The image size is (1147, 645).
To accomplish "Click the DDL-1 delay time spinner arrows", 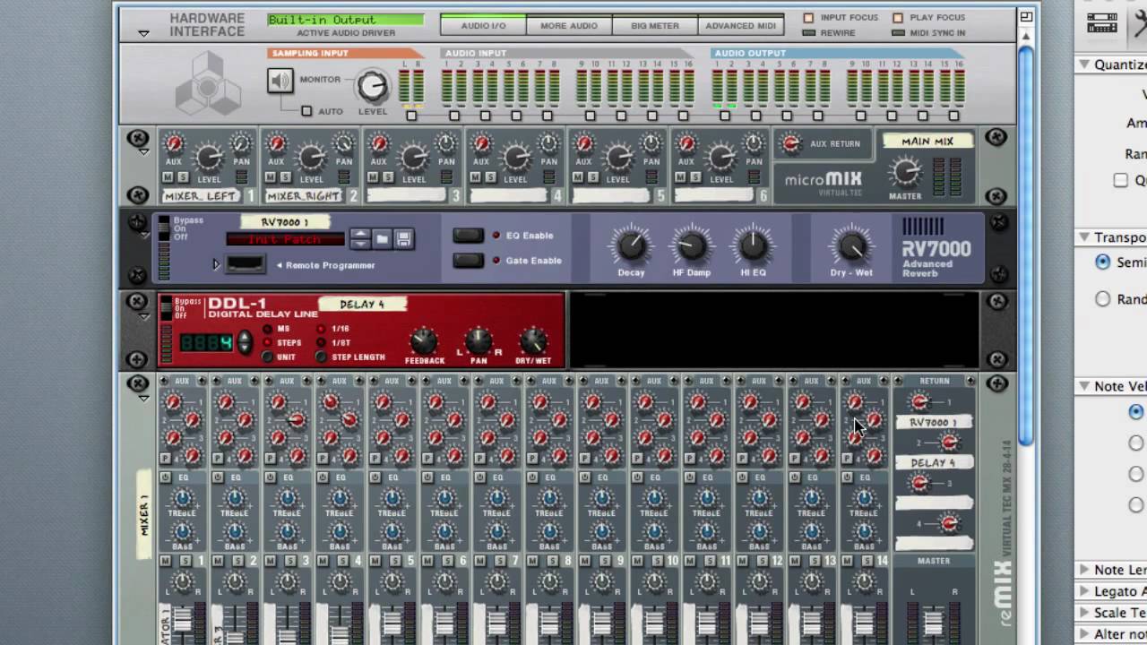I will [244, 342].
